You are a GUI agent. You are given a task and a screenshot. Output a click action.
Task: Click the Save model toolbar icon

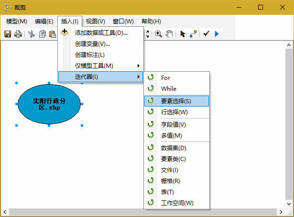[8, 34]
